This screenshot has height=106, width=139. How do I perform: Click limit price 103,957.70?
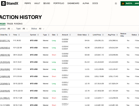click(x=99, y=55)
